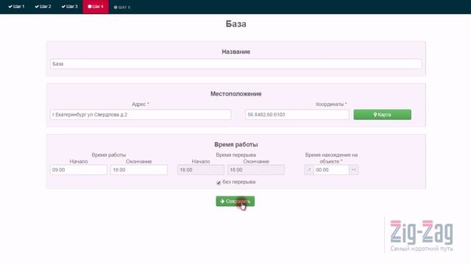Increase time on site with +1 button
The width and height of the screenshot is (471, 265).
tap(353, 170)
